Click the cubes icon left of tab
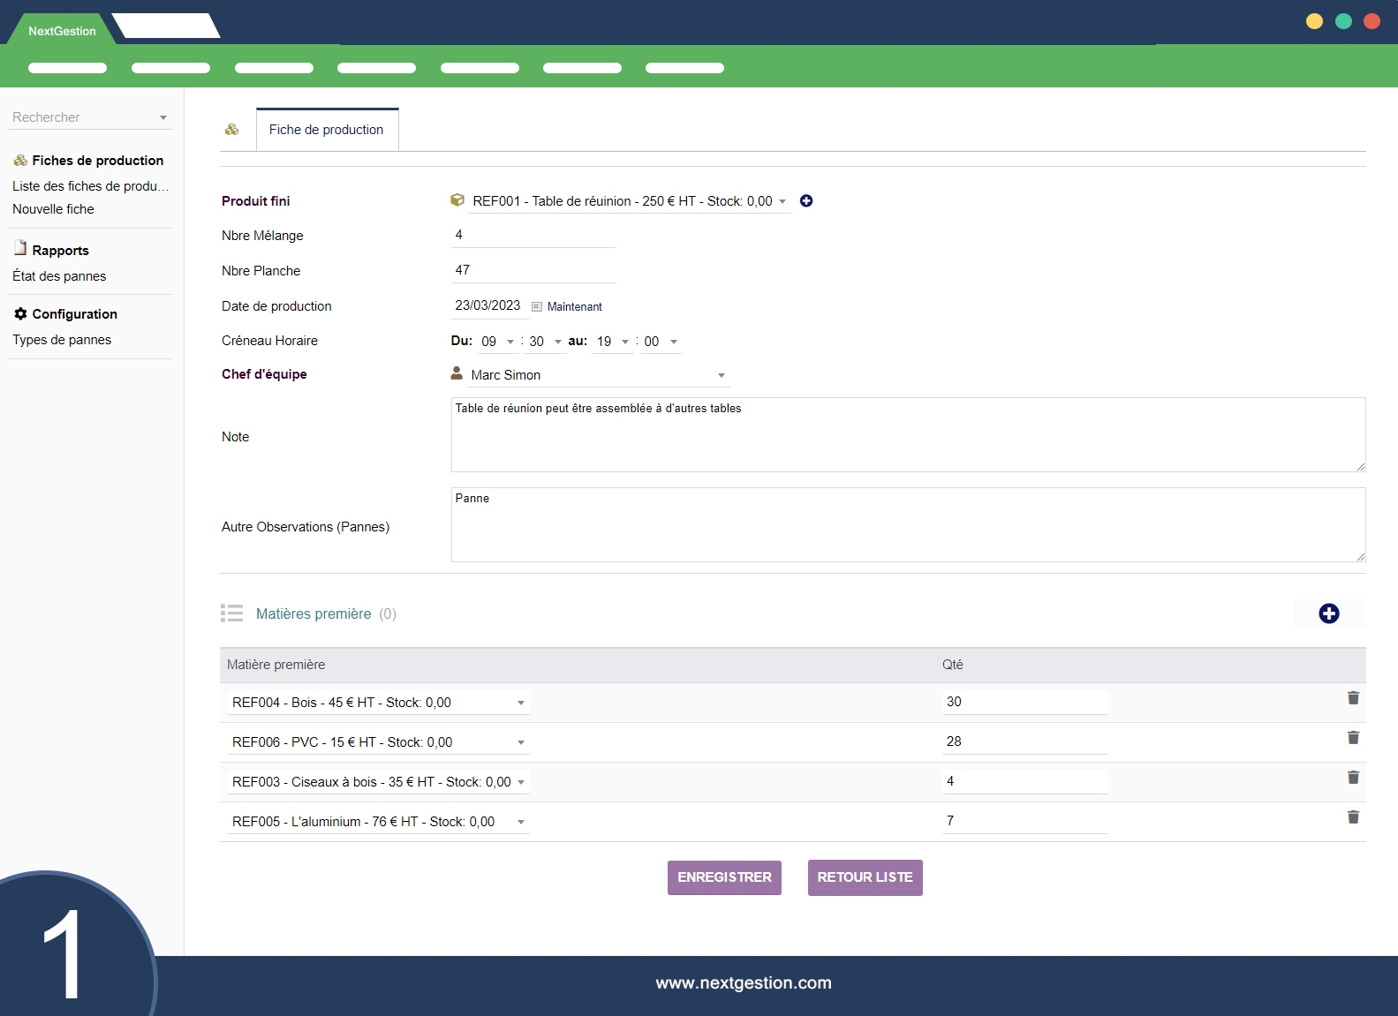This screenshot has width=1398, height=1016. coord(232,130)
